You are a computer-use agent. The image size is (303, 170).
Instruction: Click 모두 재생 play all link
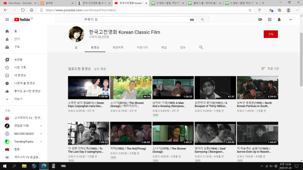(x=100, y=69)
